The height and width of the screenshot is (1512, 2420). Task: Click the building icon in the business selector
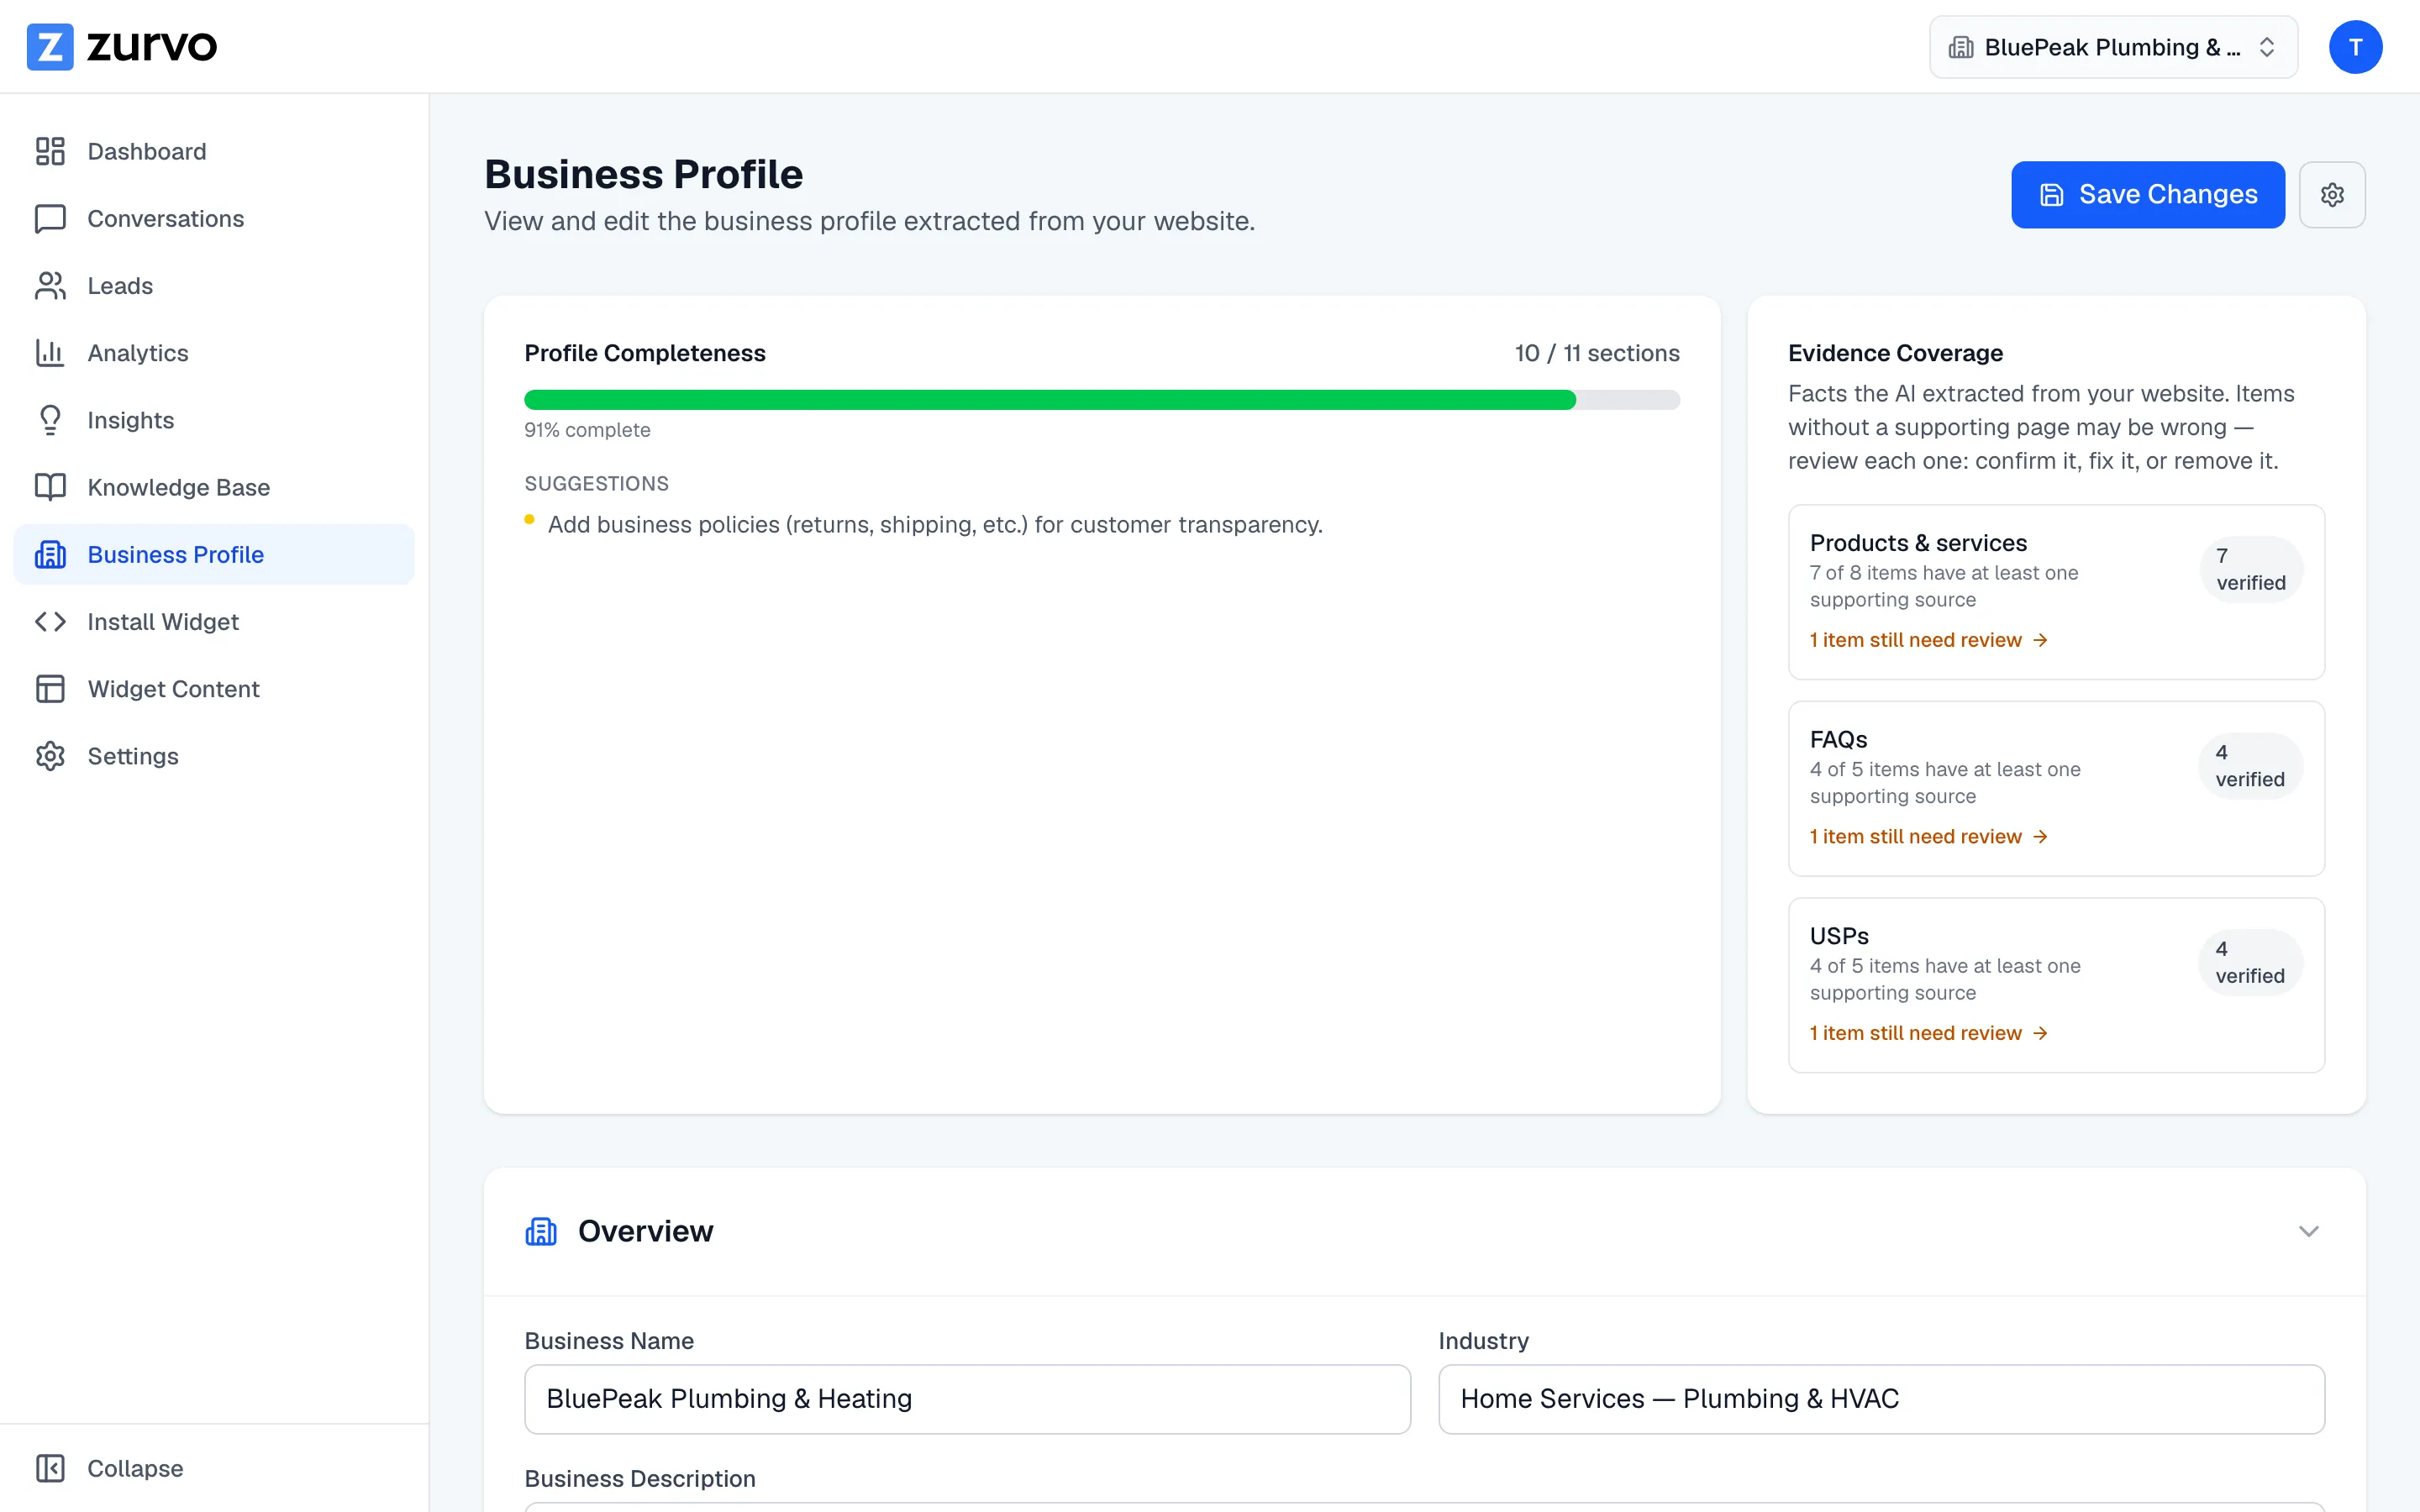click(x=1961, y=47)
